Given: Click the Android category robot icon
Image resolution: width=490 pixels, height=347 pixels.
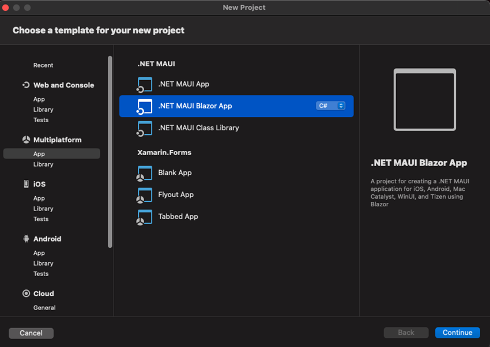Looking at the screenshot, I should tap(26, 239).
